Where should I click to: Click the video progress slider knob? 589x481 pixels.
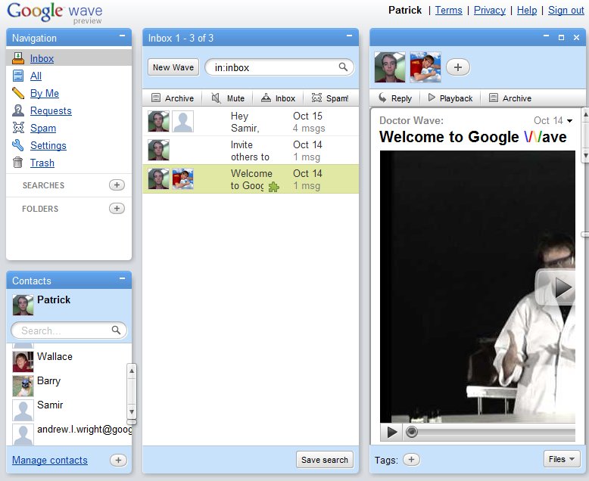click(x=412, y=432)
